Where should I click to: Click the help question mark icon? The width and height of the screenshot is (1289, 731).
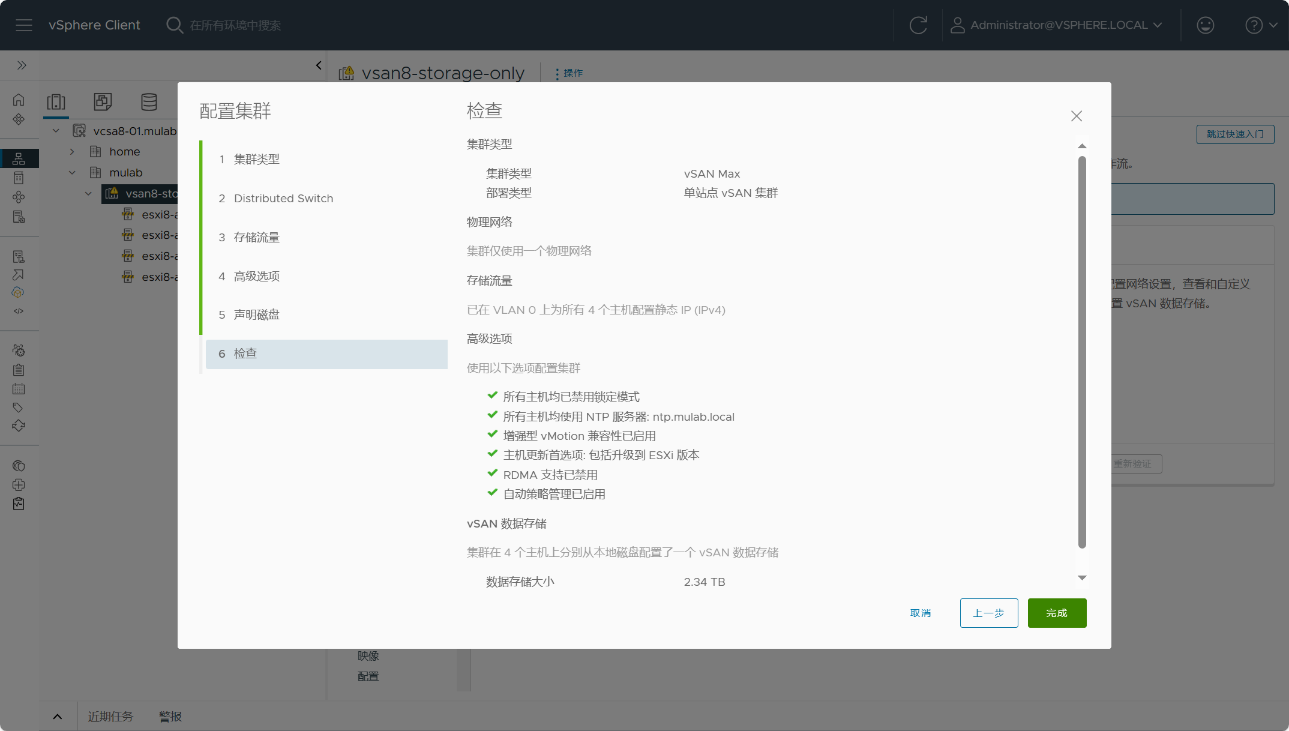[1254, 25]
